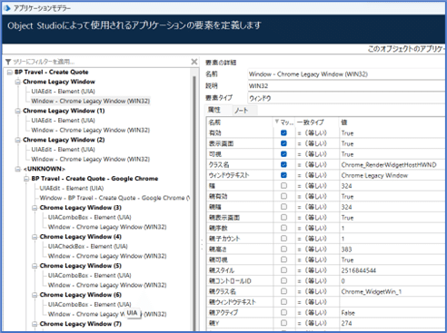The image size is (447, 333).
Task: Uncheck the 可視 match checkbox
Action: (283, 154)
